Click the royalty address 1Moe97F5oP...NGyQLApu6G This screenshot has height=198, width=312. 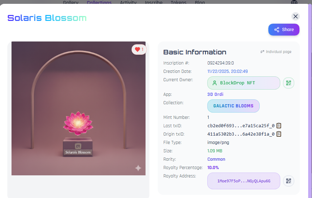point(244,181)
